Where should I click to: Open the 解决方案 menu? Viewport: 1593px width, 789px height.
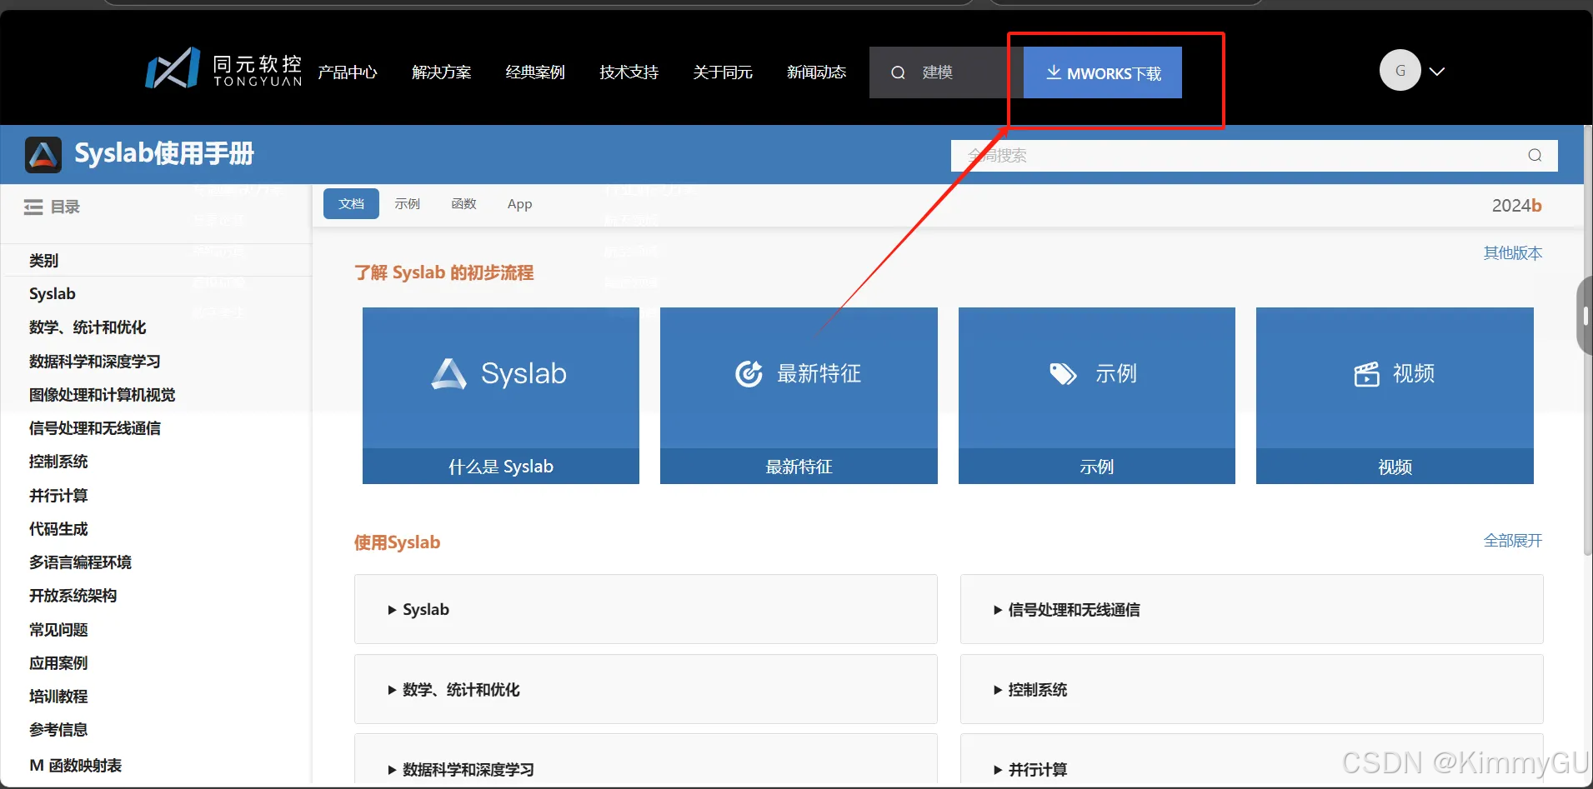click(x=442, y=72)
